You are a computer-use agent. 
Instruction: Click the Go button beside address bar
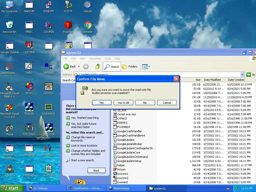[250, 74]
